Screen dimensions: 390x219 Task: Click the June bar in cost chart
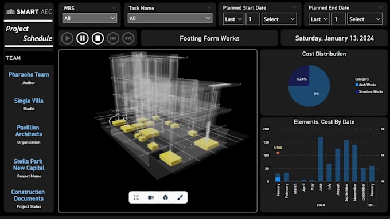pos(321,159)
